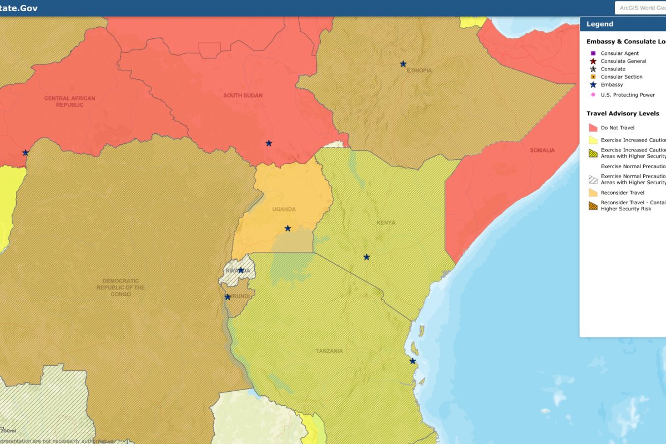This screenshot has width=666, height=444.
Task: Click the Tanzania embassy star on the coast
Action: click(x=412, y=361)
